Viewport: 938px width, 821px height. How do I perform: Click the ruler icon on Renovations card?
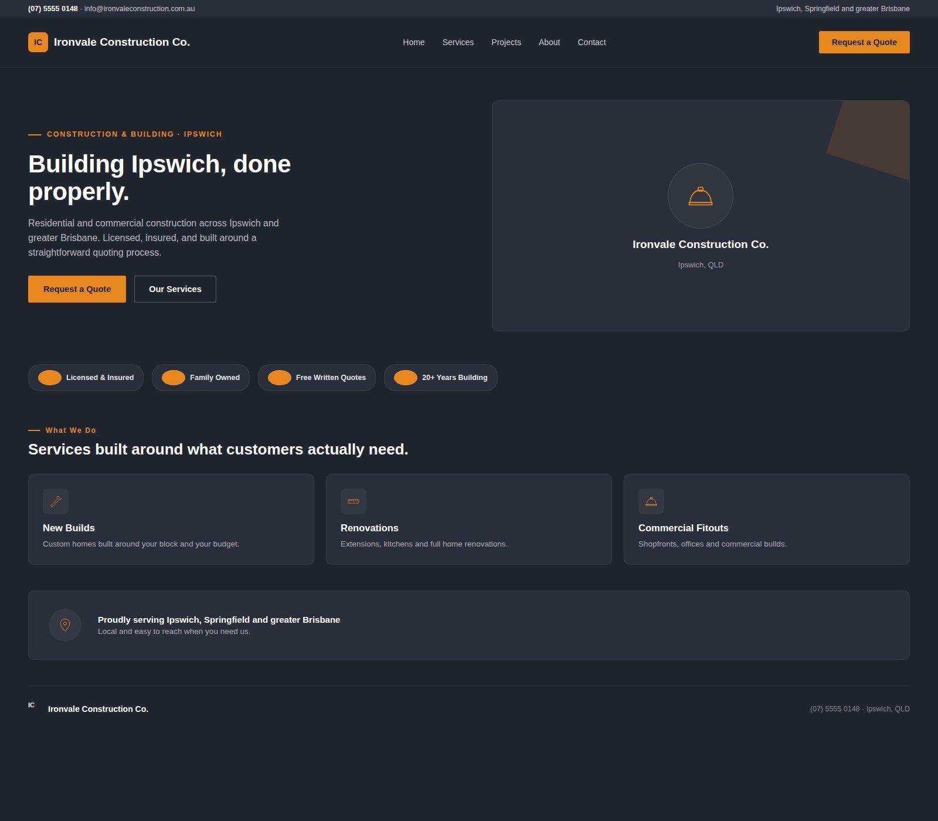(x=354, y=501)
